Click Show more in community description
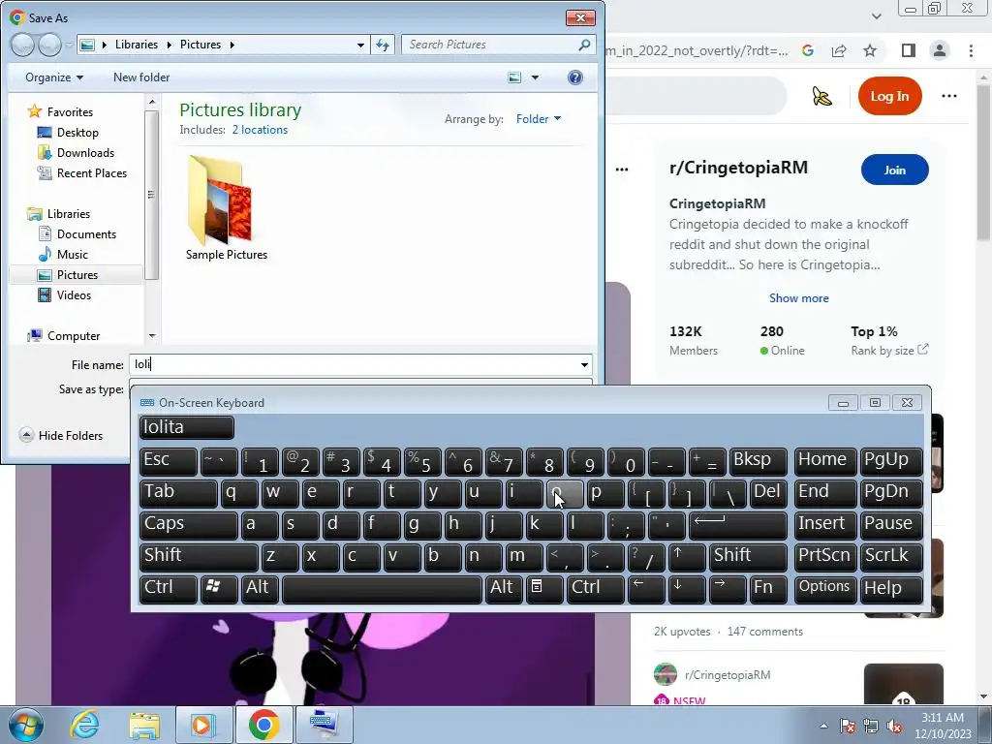992x744 pixels. click(798, 298)
